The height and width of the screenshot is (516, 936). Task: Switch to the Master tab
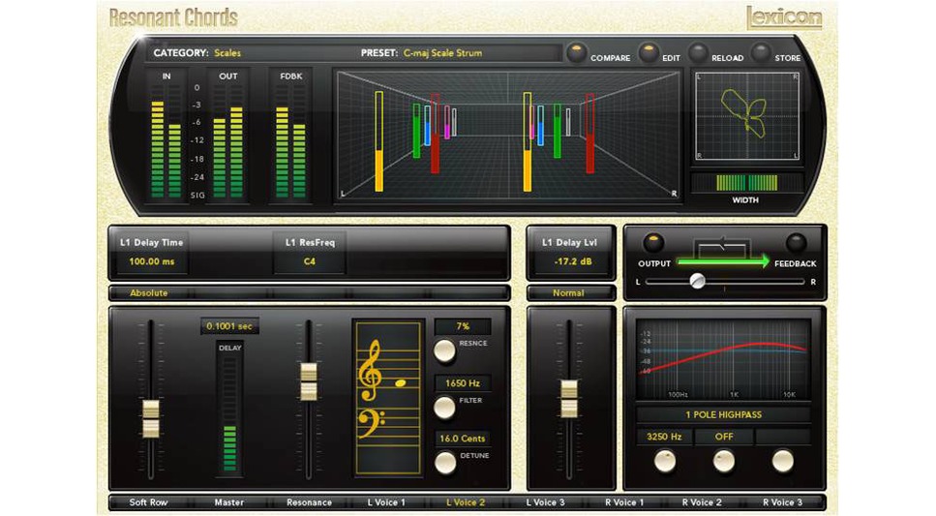pos(229,502)
